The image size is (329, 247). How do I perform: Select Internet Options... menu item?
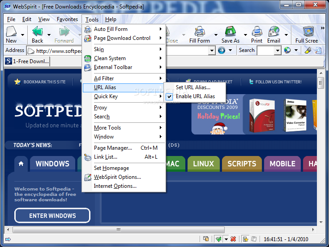(124, 186)
